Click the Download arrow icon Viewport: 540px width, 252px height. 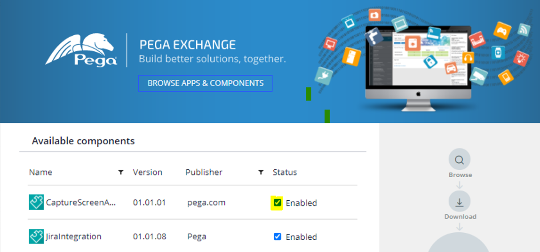460,202
